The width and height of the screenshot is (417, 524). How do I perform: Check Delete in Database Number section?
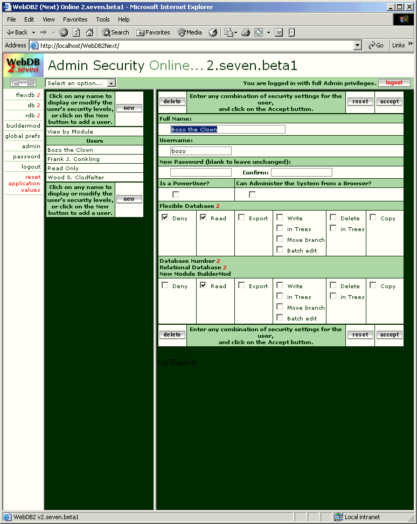pyautogui.click(x=333, y=285)
